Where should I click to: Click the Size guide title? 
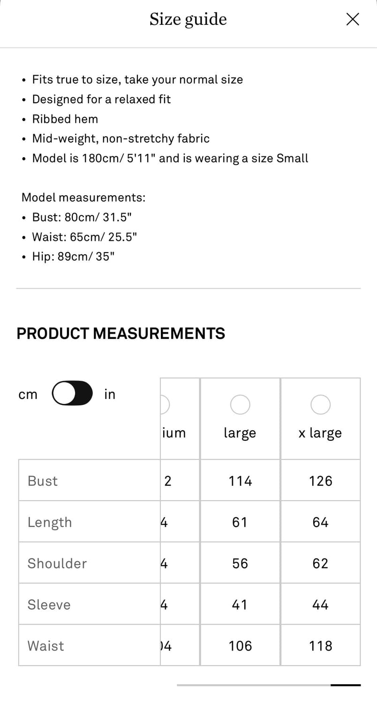188,20
